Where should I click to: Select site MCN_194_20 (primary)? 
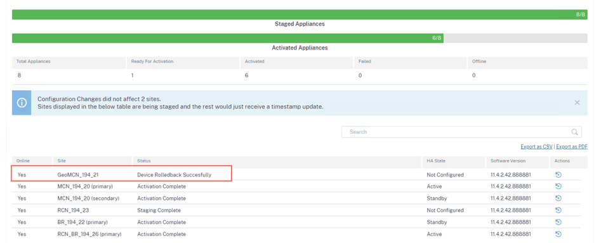click(x=85, y=187)
